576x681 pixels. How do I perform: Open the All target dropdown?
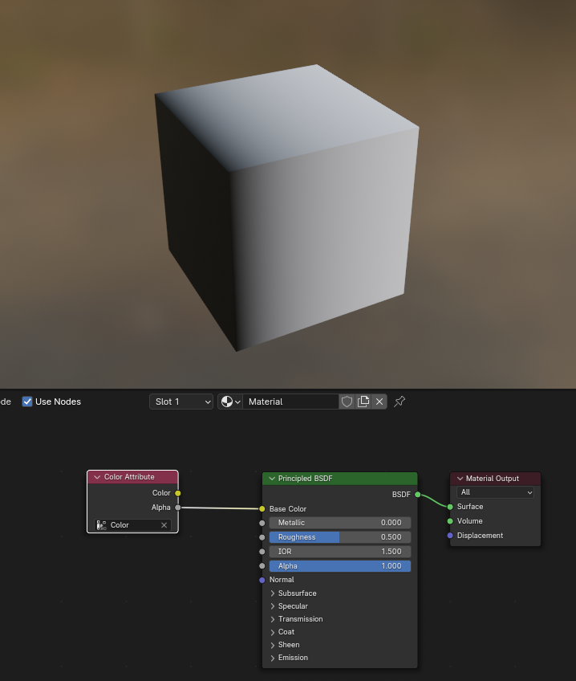click(495, 492)
